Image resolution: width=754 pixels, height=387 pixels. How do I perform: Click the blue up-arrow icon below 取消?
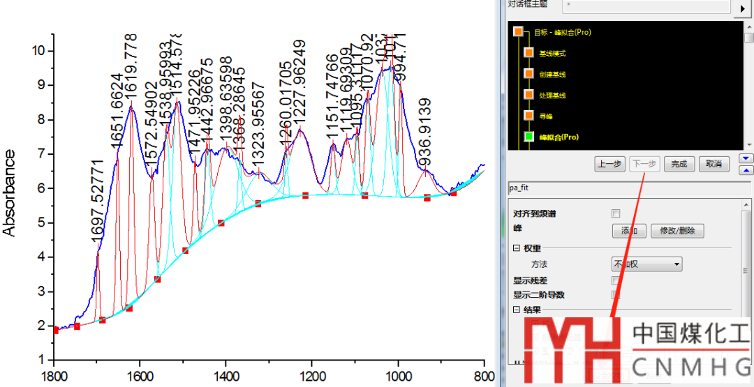pyautogui.click(x=746, y=169)
